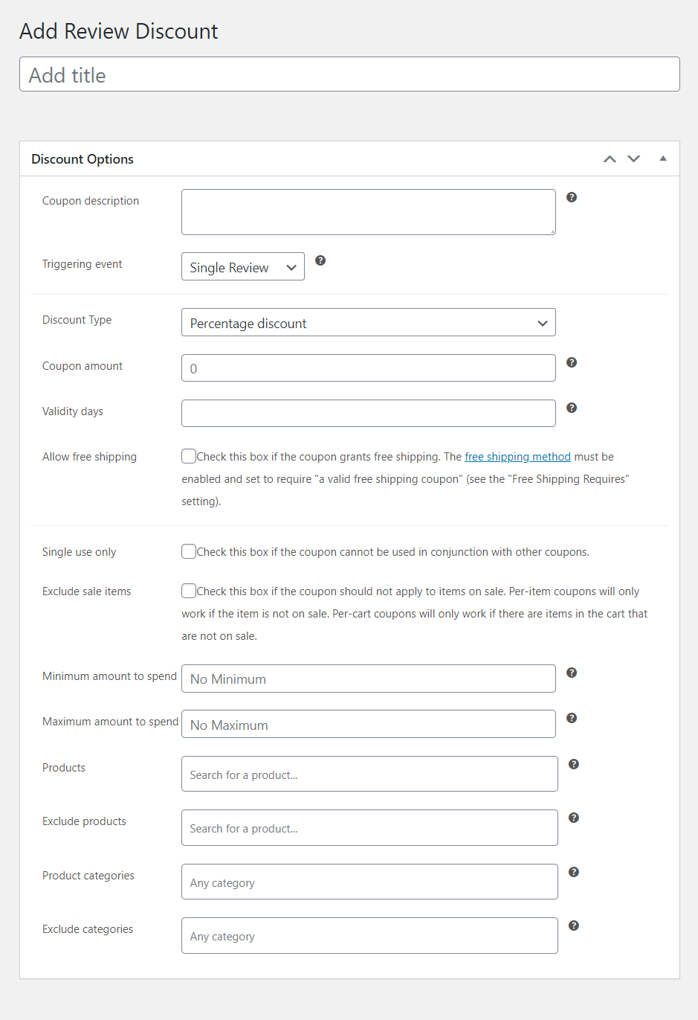Viewport: 698px width, 1020px height.
Task: Click help icon next to Validity days
Action: point(572,408)
